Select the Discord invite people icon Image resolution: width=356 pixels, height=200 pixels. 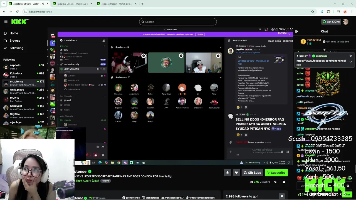tap(103, 40)
